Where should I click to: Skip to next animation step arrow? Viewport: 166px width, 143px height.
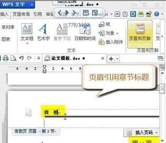pyautogui.click(x=74, y=13)
